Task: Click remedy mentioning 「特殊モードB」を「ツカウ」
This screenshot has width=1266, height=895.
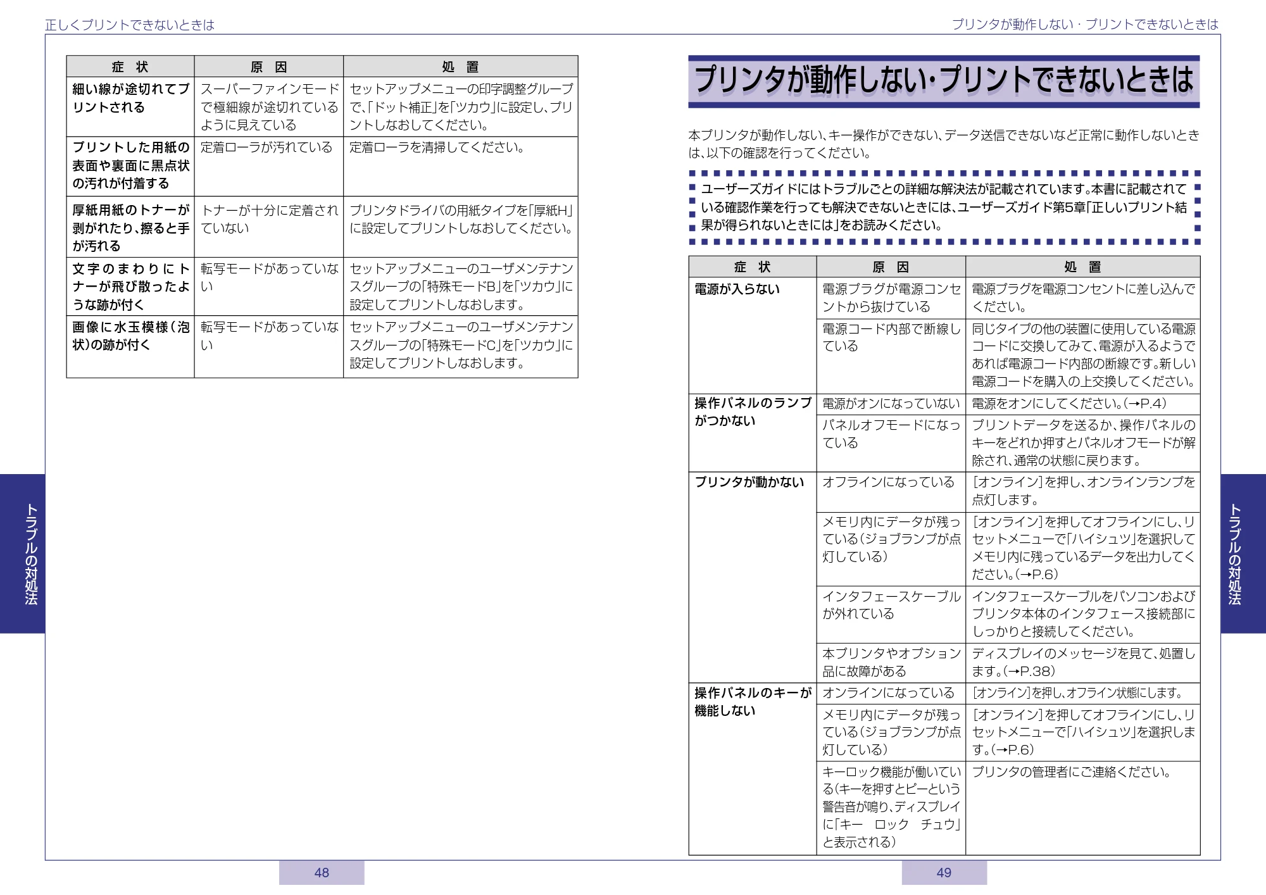Action: coord(461,286)
